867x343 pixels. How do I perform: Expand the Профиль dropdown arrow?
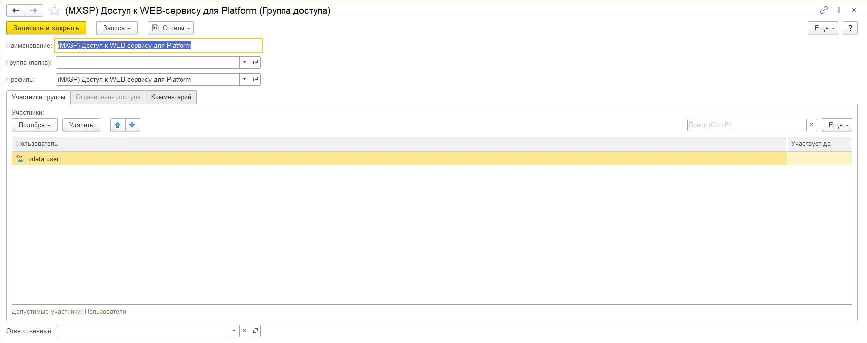244,79
